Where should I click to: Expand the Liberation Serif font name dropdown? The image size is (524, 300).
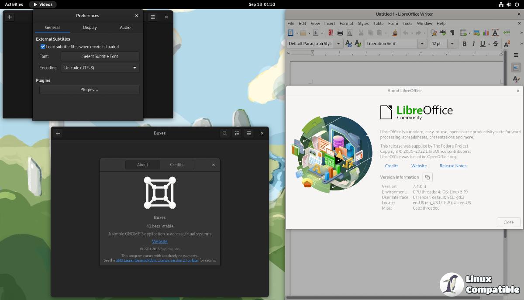[x=422, y=44]
